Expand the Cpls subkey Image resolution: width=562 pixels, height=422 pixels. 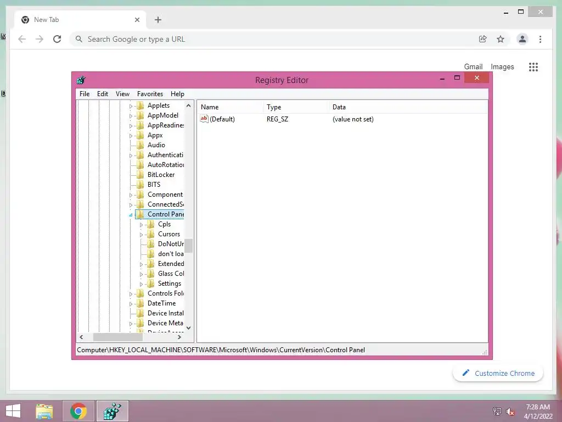(141, 225)
